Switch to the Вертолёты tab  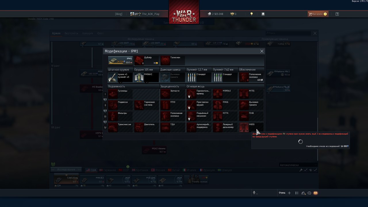coord(71,33)
